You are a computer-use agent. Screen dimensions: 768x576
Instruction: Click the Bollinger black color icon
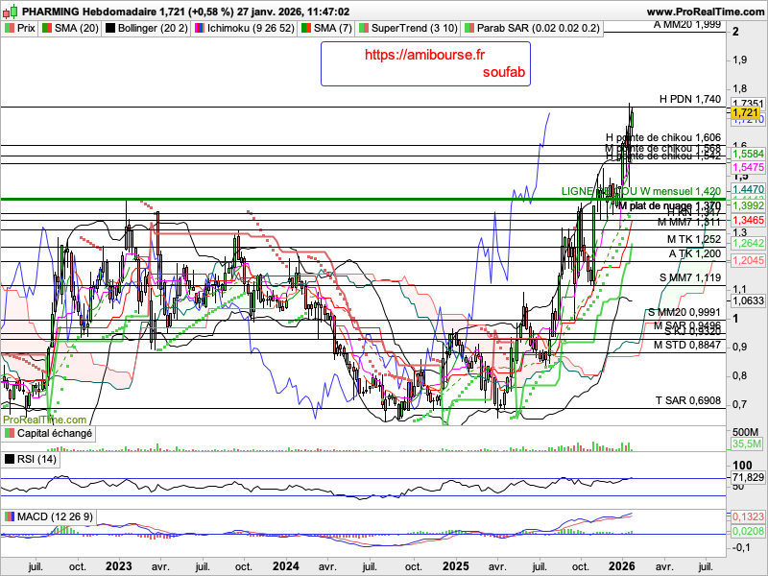(x=110, y=29)
